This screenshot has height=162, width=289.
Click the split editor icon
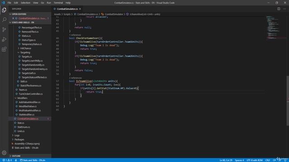(x=279, y=9)
